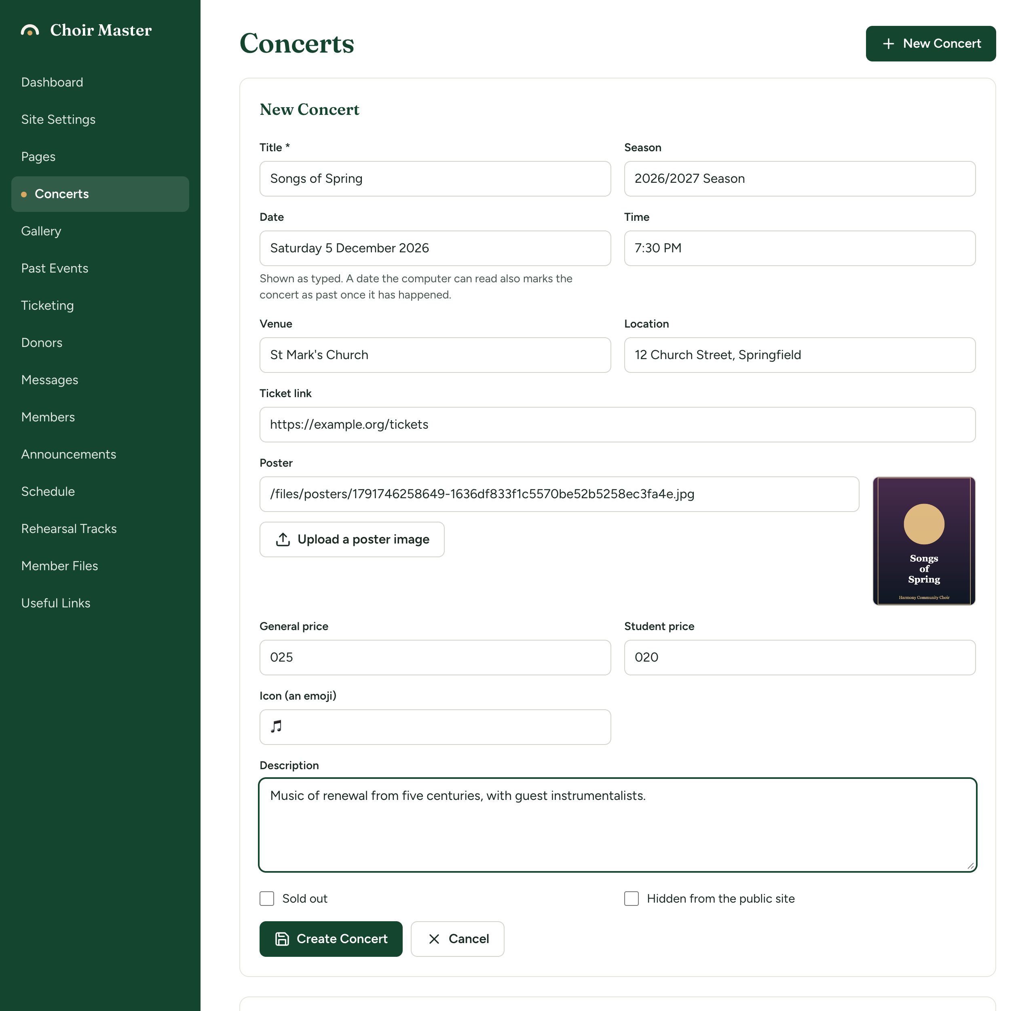Click the Choir Master brand title
1035x1011 pixels.
[101, 30]
